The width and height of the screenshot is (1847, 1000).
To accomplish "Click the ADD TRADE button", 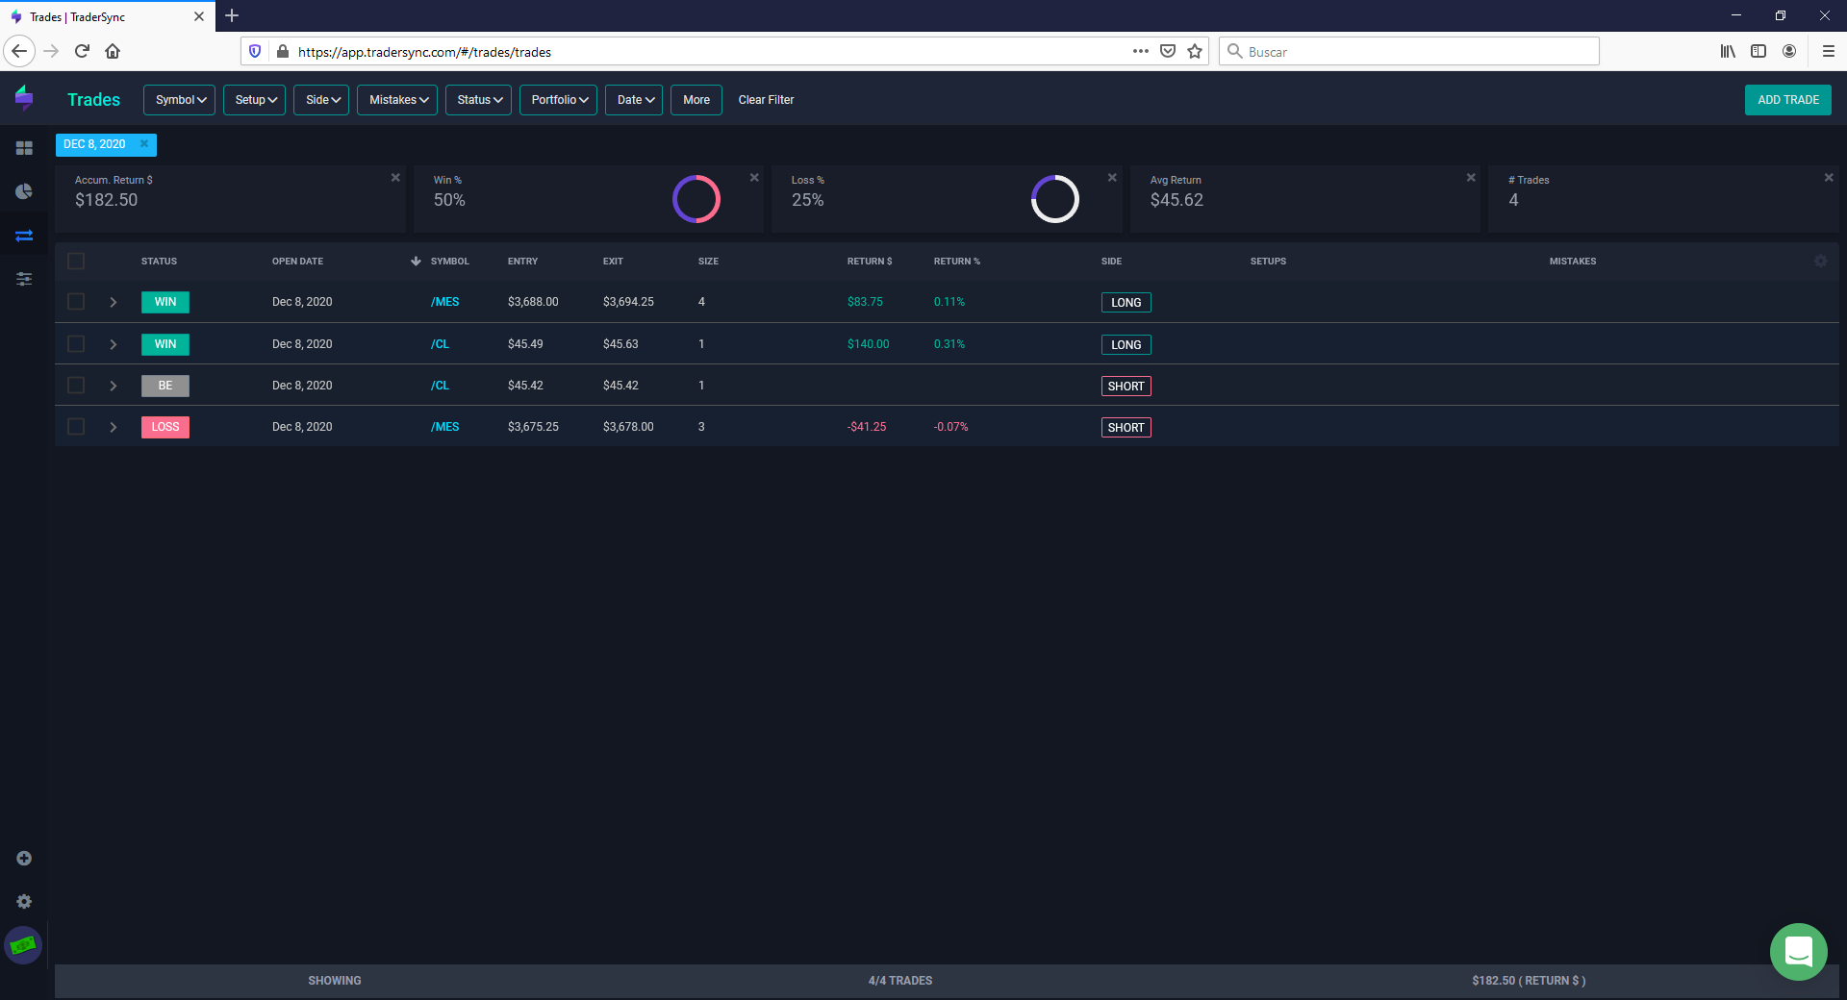I will (1788, 100).
